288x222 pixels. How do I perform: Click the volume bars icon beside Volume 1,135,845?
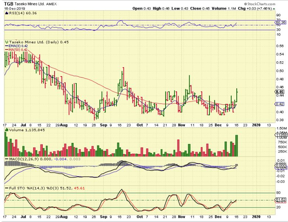point(7,130)
